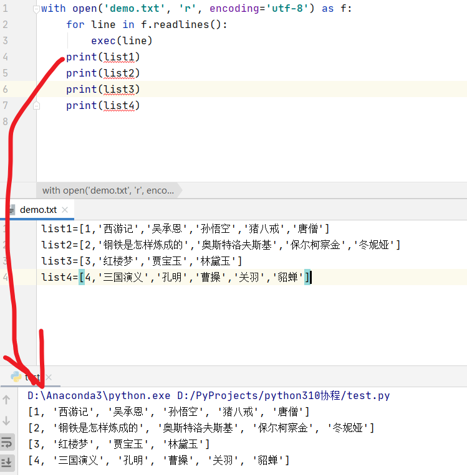Click the up arrow icon in run panel
This screenshot has height=475, width=467.
click(6, 400)
